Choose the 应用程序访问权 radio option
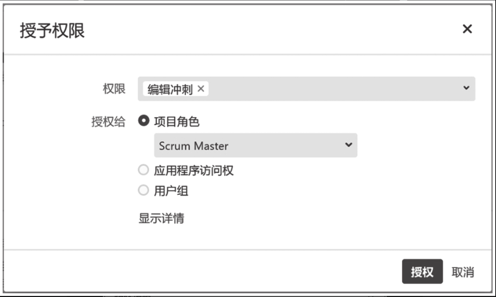 coord(143,170)
